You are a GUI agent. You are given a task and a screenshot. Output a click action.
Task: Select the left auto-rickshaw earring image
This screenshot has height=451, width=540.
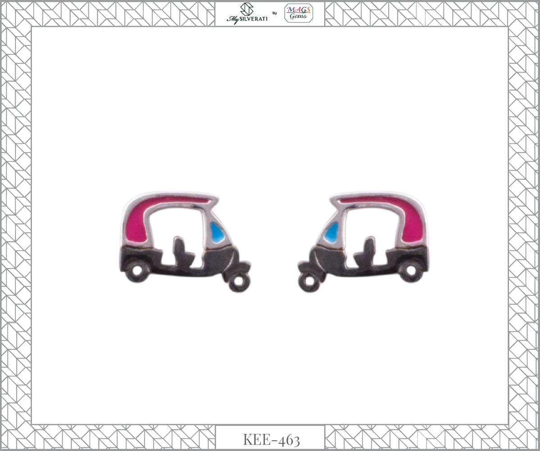(x=185, y=242)
